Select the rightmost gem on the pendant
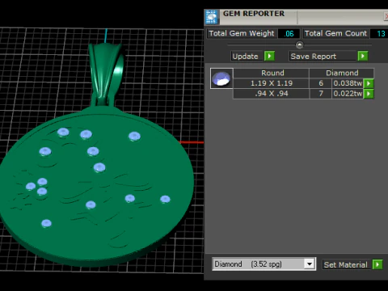 [x=165, y=200]
